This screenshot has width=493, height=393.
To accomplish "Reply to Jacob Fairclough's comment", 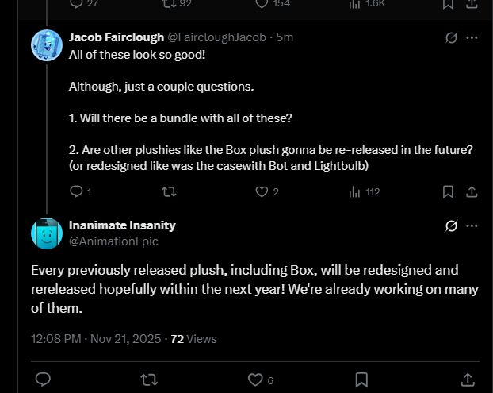I will (76, 191).
